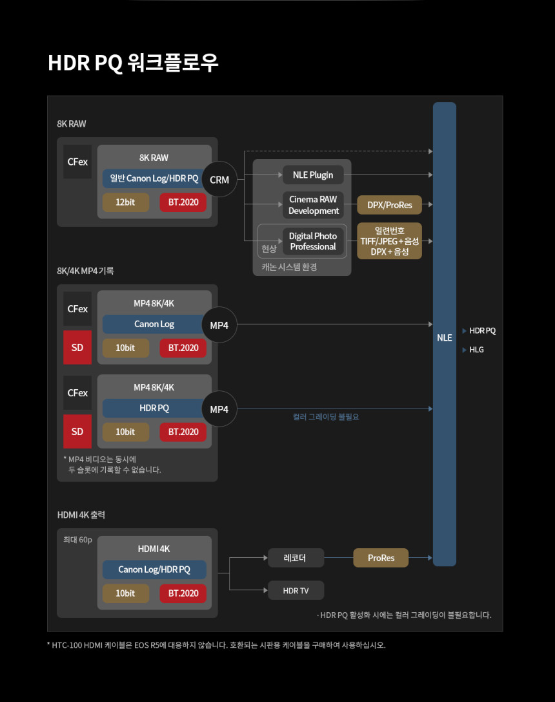The image size is (555, 702).
Task: Select the "HDR PQ 활성화 시에는" note
Action: pyautogui.click(x=405, y=615)
